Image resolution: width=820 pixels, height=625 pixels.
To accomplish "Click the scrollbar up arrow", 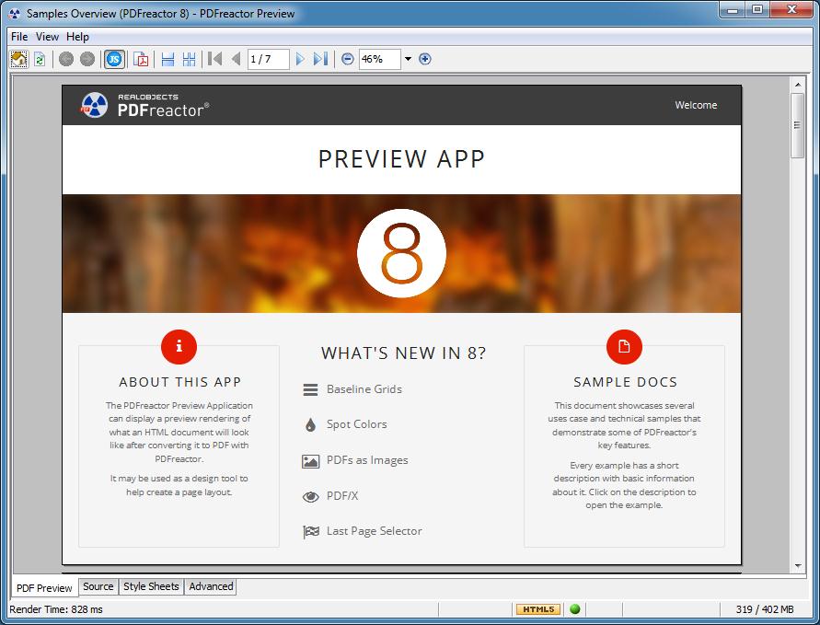I will click(x=798, y=84).
